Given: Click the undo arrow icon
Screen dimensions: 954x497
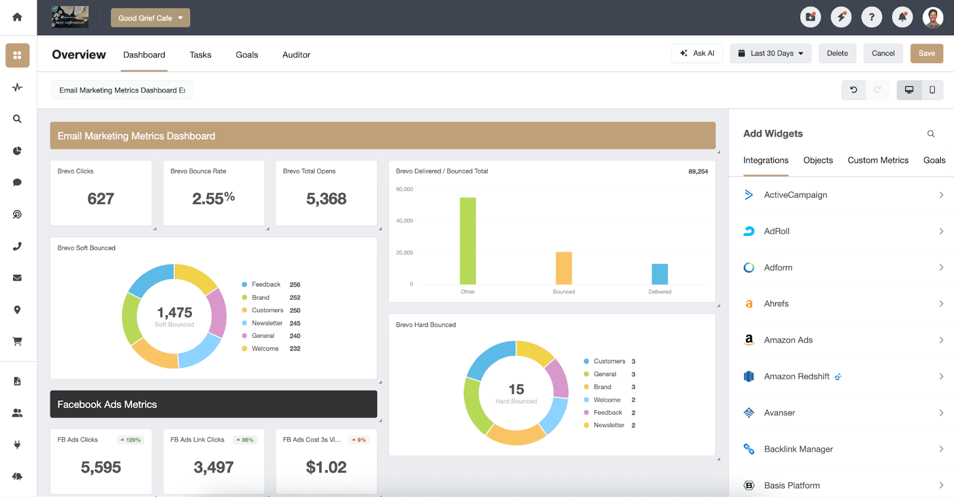Looking at the screenshot, I should coord(853,90).
